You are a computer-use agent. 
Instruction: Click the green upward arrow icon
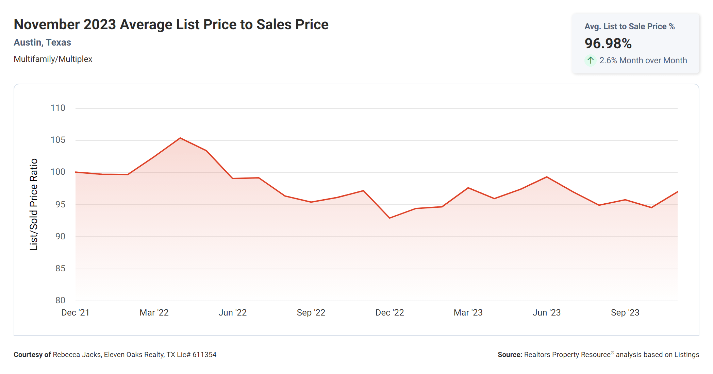(x=591, y=61)
